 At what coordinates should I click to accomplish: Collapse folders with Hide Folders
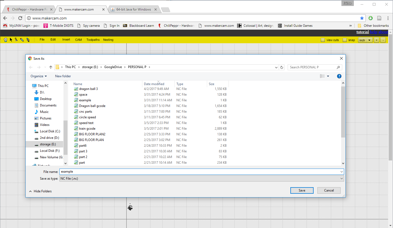40,191
